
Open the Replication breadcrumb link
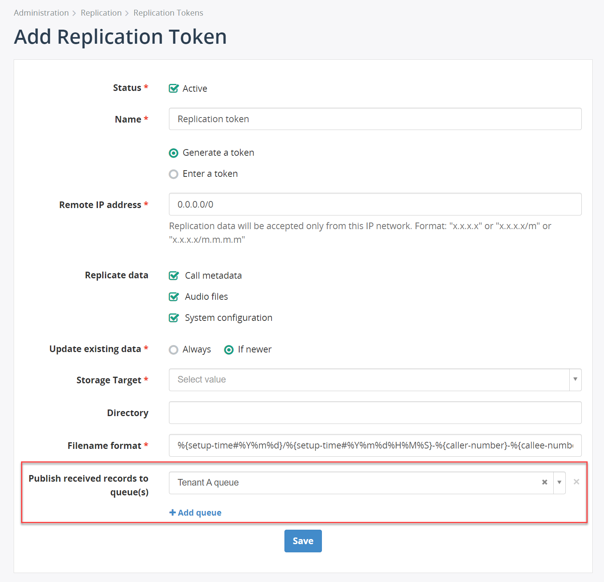tap(101, 13)
